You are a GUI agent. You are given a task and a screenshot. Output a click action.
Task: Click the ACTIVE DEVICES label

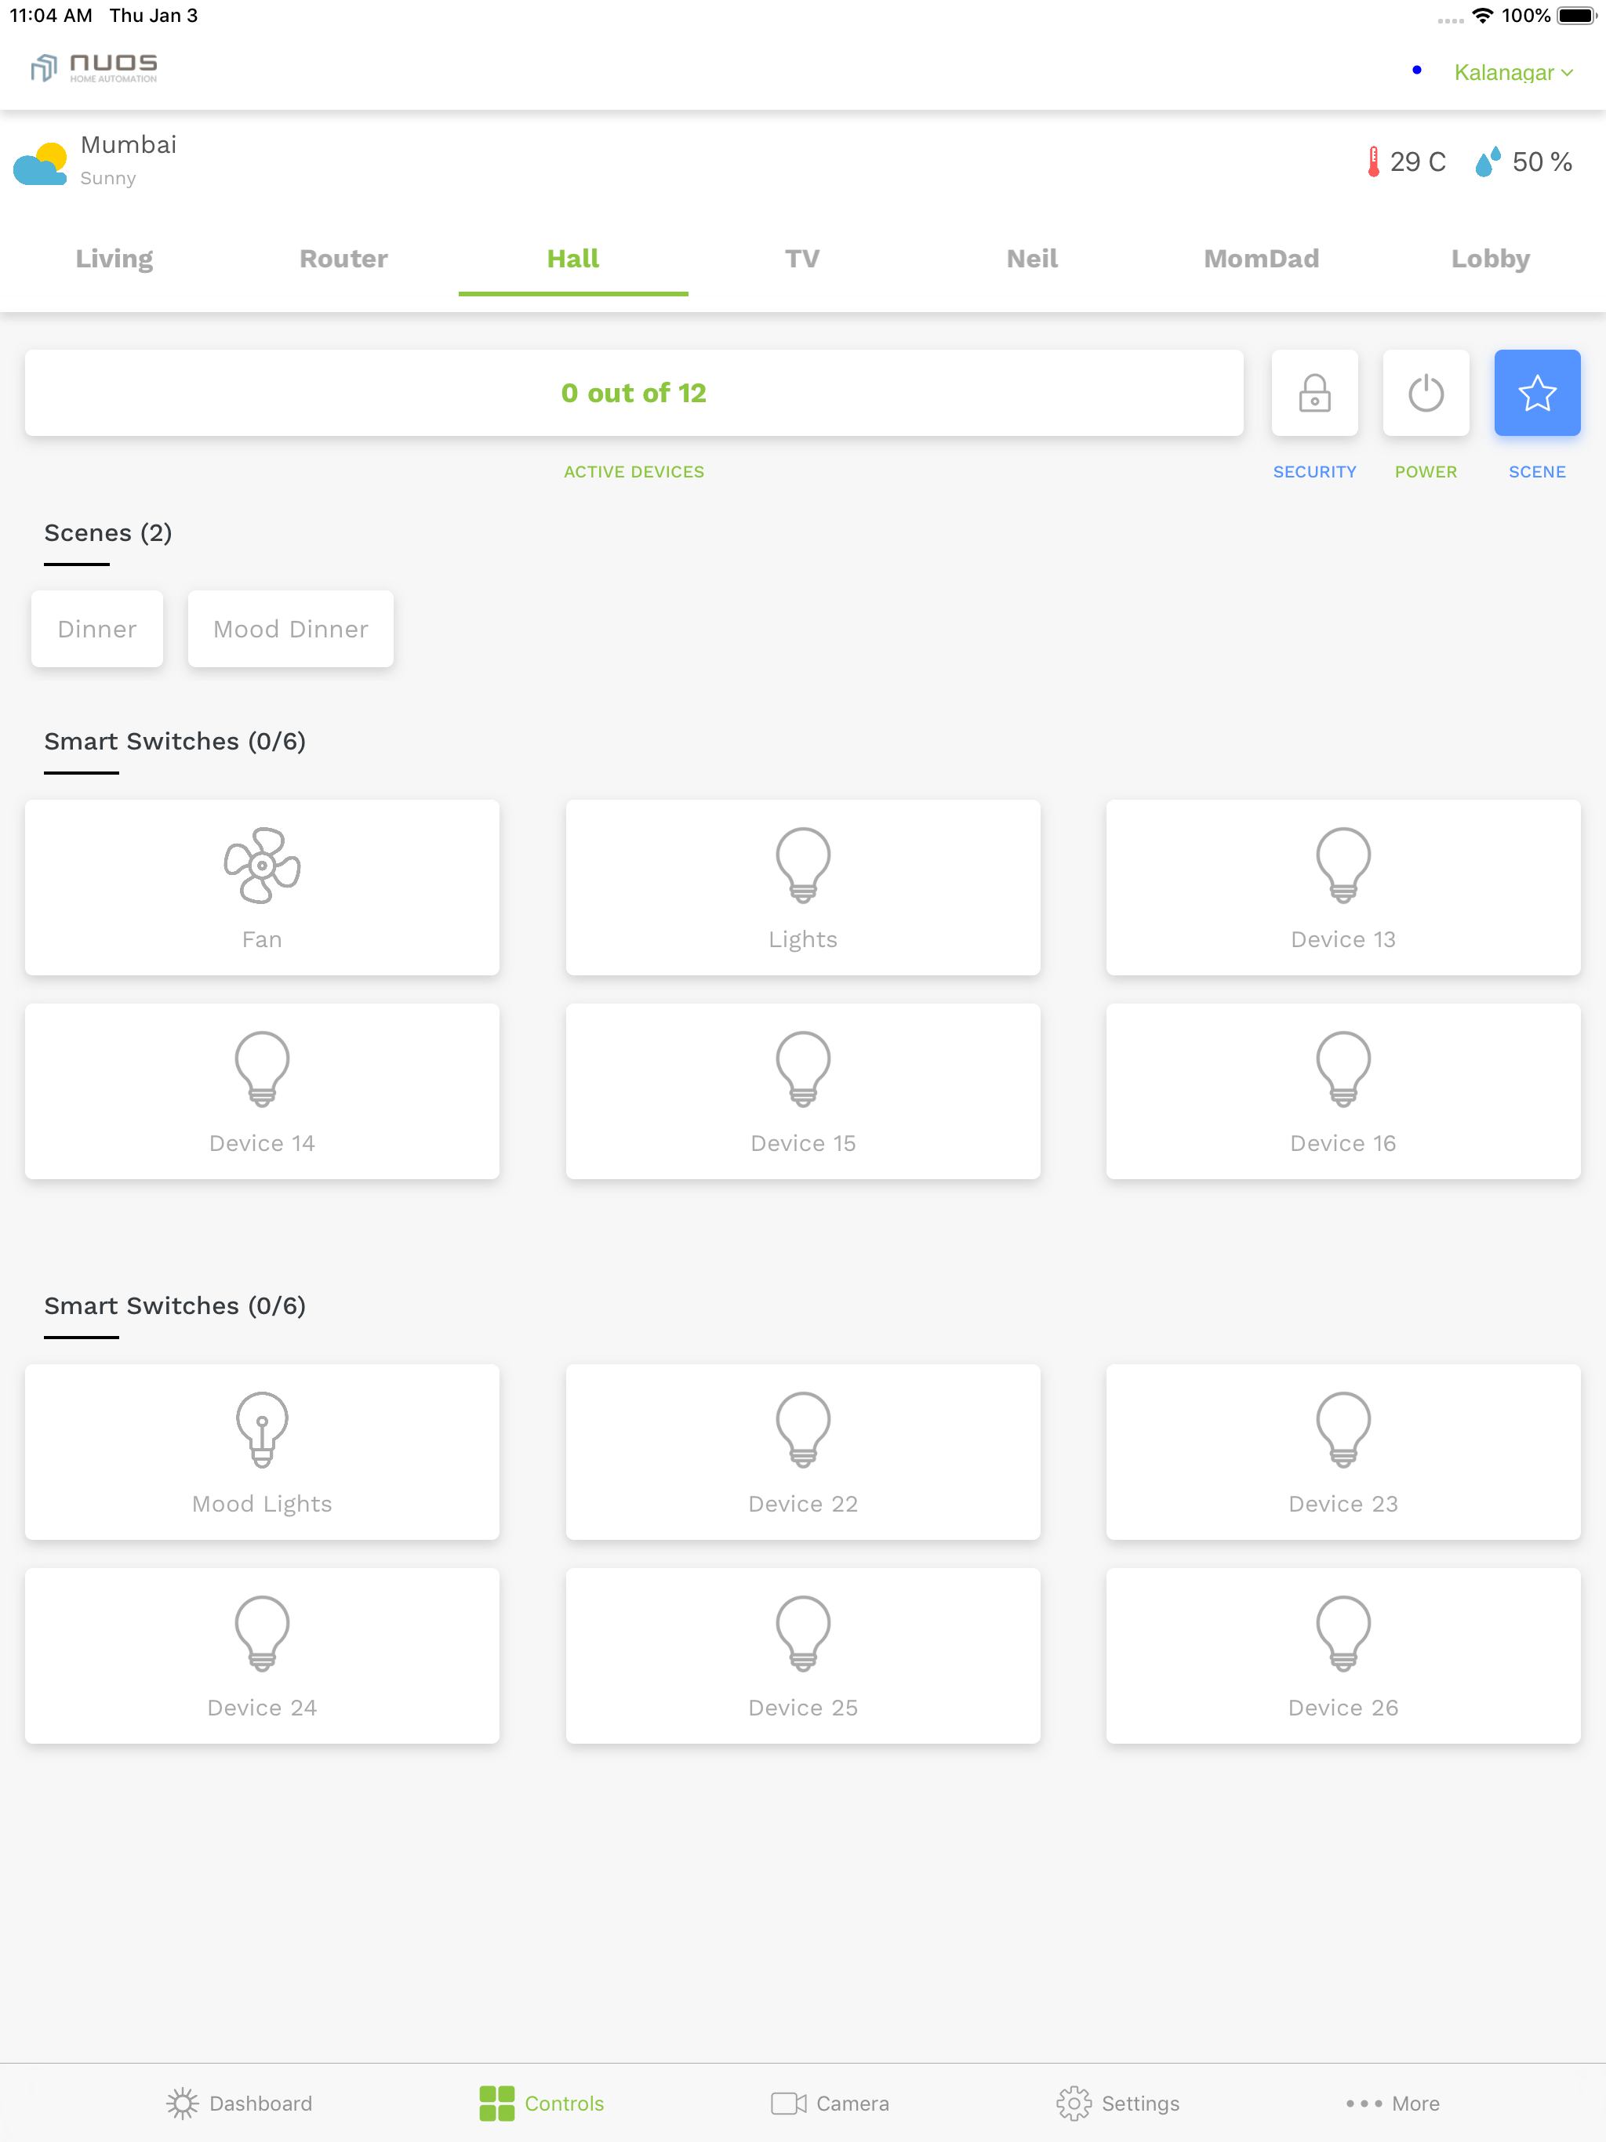click(634, 471)
